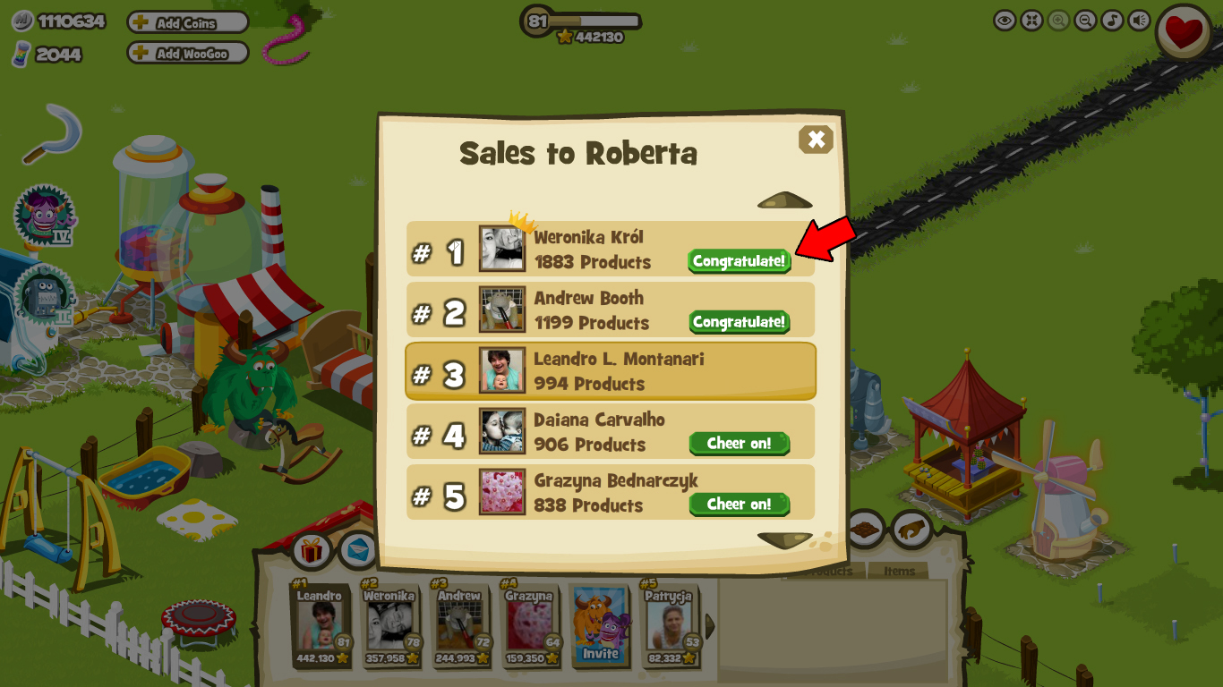The image size is (1223, 687).
Task: Toggle fullscreen mode icon
Action: click(1031, 20)
